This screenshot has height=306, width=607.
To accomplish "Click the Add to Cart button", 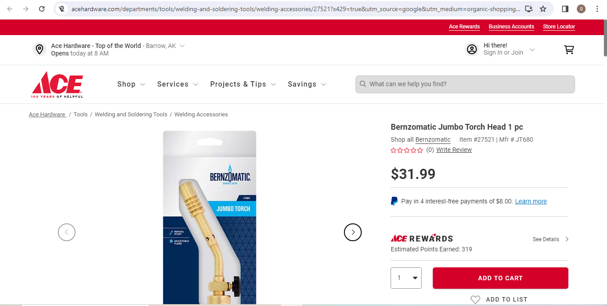I will (x=500, y=278).
